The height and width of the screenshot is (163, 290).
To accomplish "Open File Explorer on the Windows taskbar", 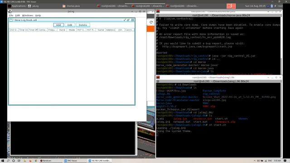I will 24,161.
